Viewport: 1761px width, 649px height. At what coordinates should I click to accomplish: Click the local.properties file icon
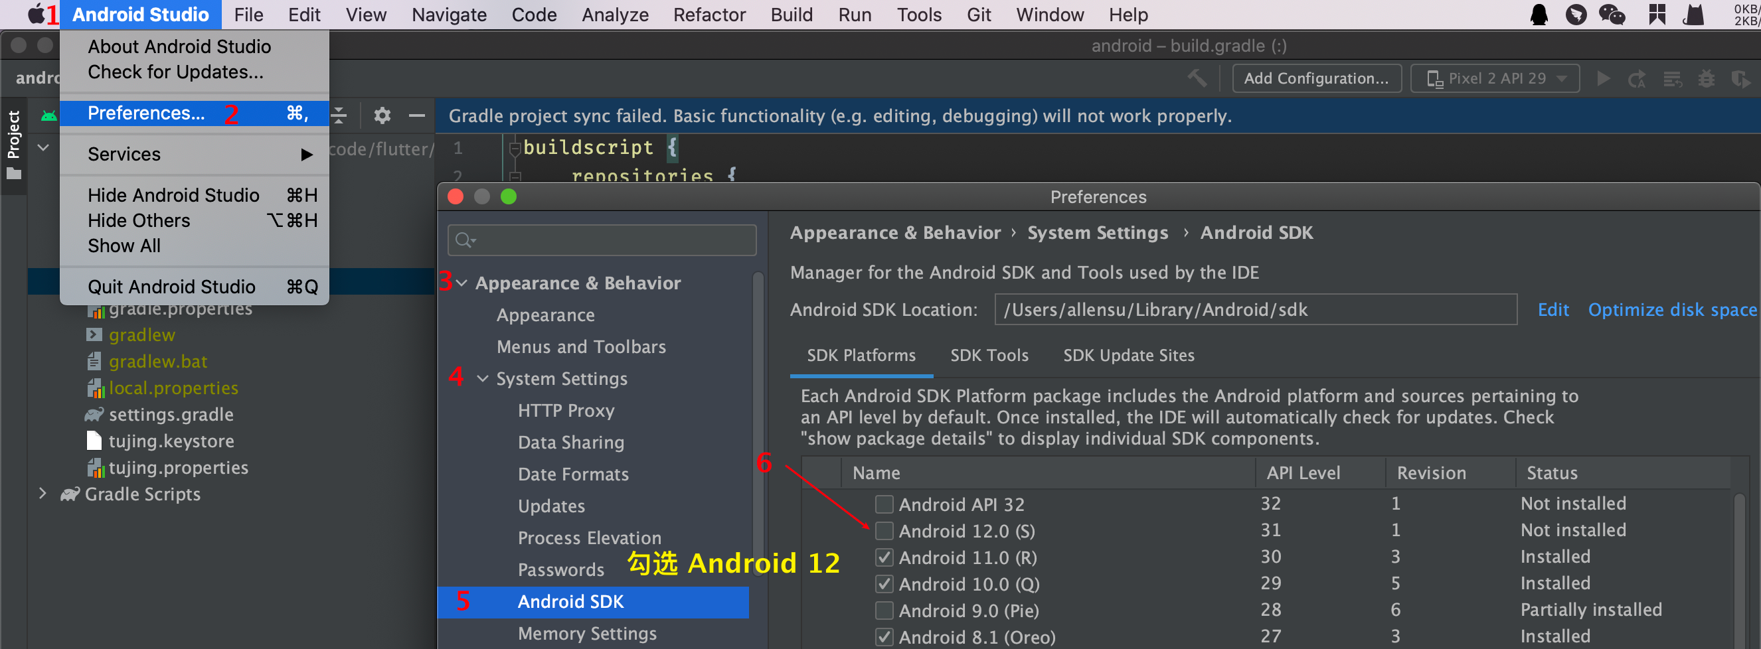(x=95, y=388)
